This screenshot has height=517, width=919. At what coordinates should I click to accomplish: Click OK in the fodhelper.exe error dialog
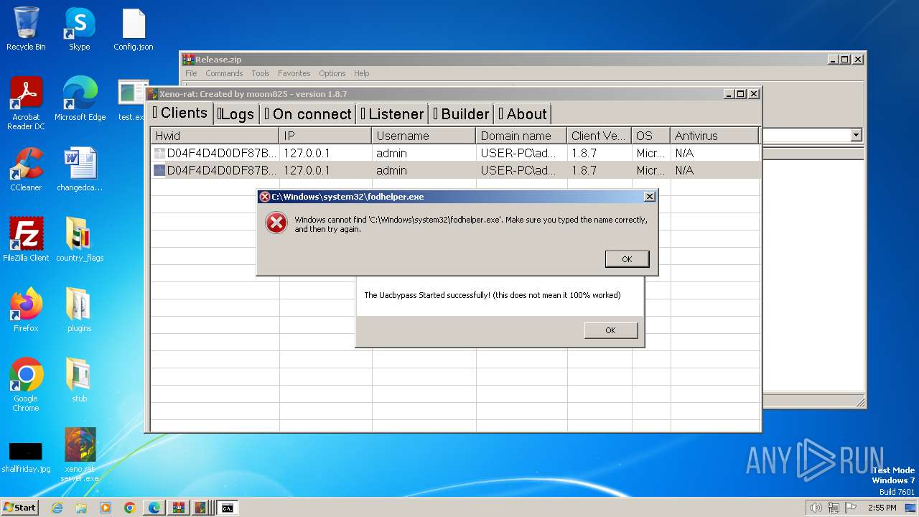pyautogui.click(x=627, y=259)
